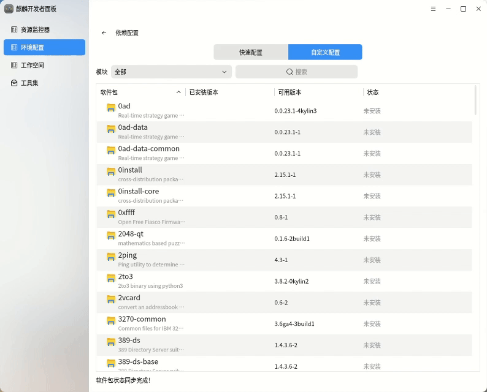The image size is (487, 392).
Task: Select the 自定义配置 tab
Action: (325, 52)
